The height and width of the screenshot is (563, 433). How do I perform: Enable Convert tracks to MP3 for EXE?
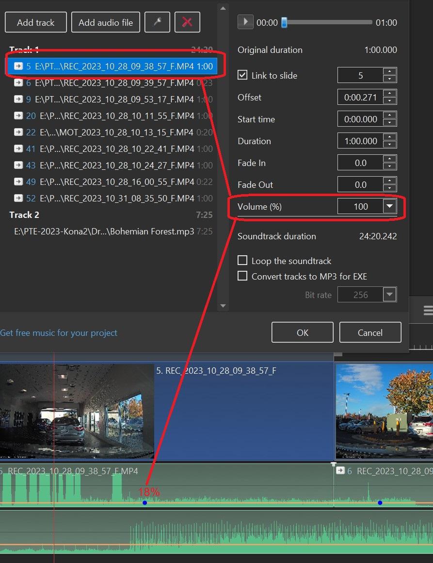(242, 276)
